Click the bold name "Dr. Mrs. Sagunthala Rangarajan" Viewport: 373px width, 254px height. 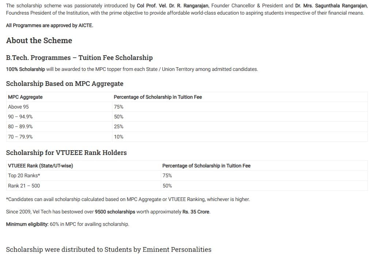(331, 5)
